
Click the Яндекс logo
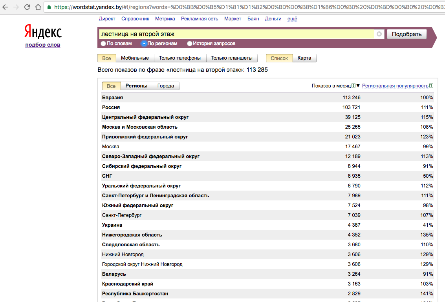[x=43, y=32]
